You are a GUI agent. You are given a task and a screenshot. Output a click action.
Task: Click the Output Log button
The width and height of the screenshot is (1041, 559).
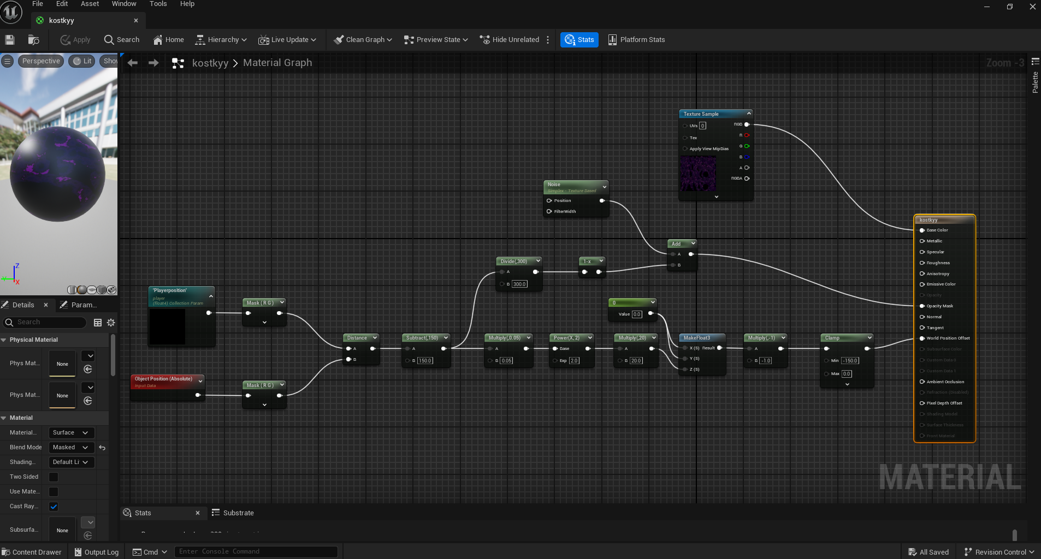click(x=97, y=552)
